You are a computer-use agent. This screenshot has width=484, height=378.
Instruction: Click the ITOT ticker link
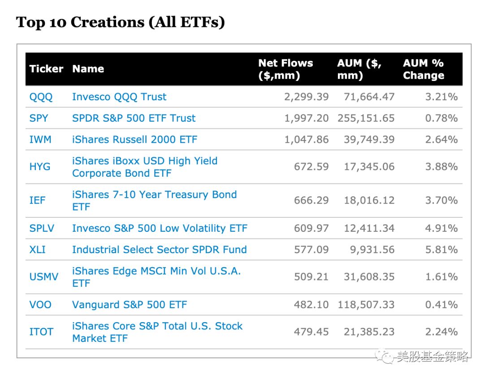pos(41,332)
